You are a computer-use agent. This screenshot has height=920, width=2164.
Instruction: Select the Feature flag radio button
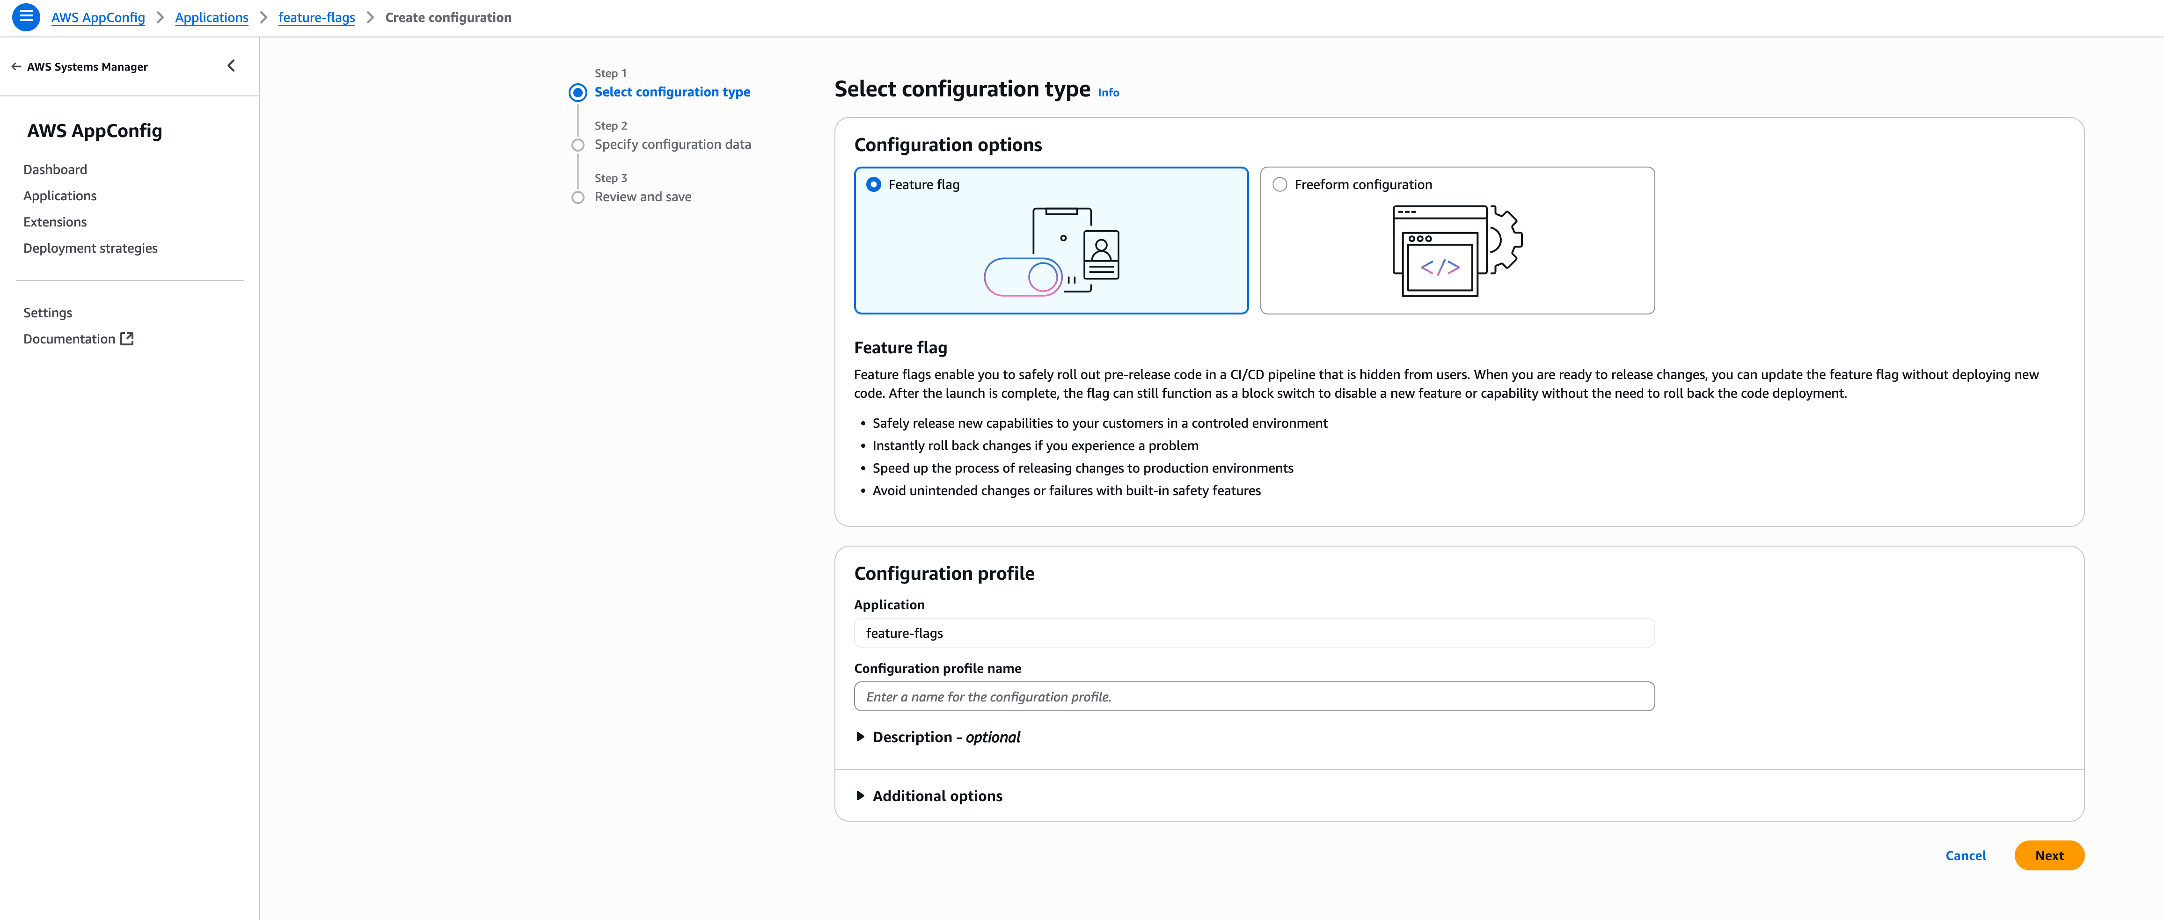874,184
